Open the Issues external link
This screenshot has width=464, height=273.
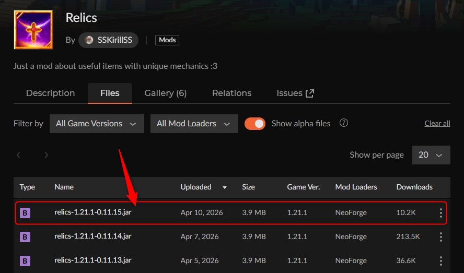click(x=295, y=93)
